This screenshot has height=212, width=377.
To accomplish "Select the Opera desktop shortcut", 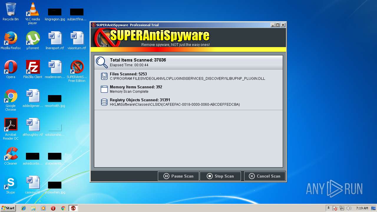I will 11,69.
